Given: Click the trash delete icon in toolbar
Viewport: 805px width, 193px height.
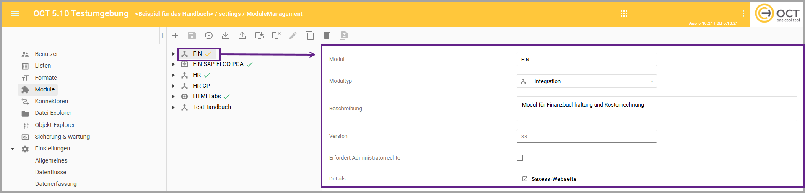Looking at the screenshot, I should pos(327,36).
